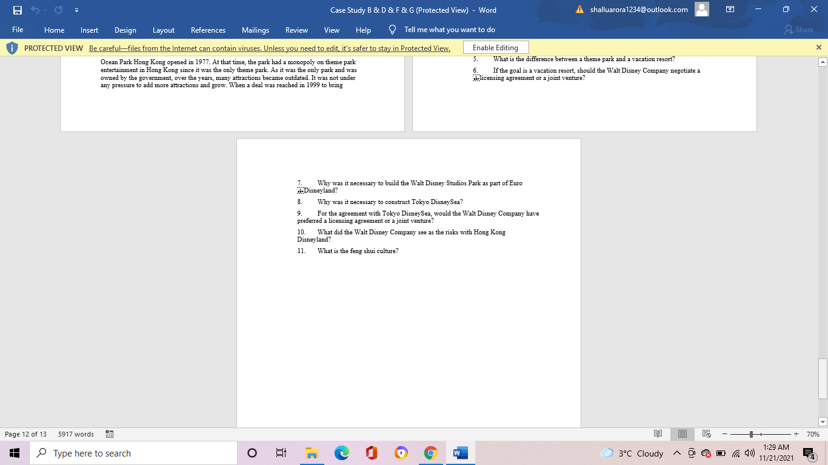Switch to the Review tab
The height and width of the screenshot is (465, 828).
point(296,30)
